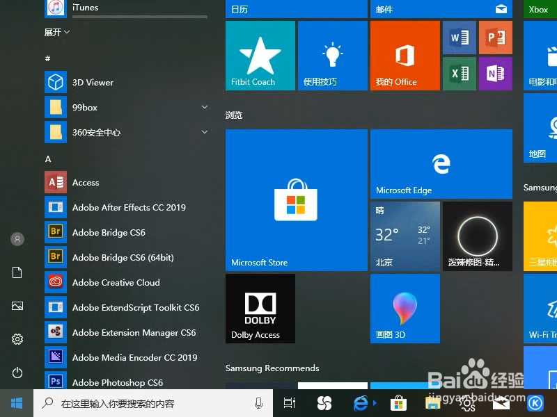This screenshot has width=557, height=417.
Task: Open Adobe Media Encoder CC 2019
Action: coord(126,357)
